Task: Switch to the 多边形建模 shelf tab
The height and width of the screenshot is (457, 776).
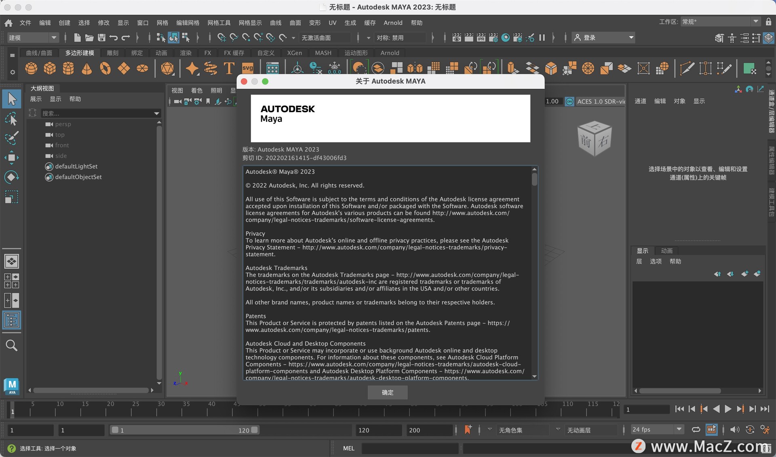Action: coord(80,53)
